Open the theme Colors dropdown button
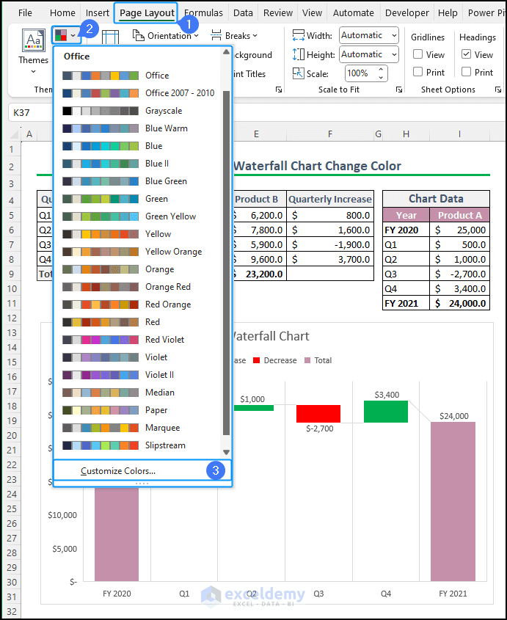The width and height of the screenshot is (507, 620). point(66,35)
